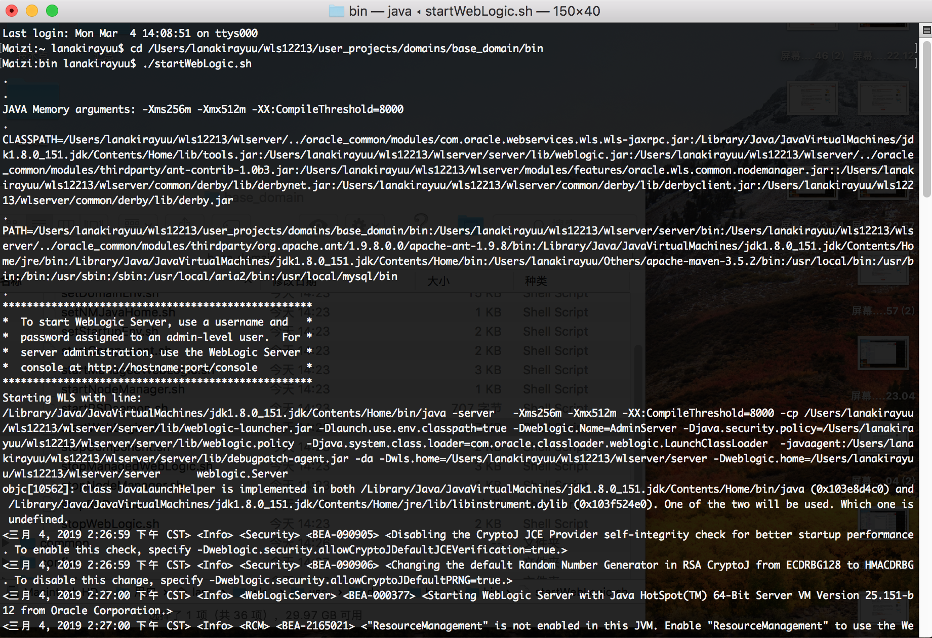The width and height of the screenshot is (932, 638).
Task: Click '-Xms256m' in the Starting WLS command
Action: [537, 413]
